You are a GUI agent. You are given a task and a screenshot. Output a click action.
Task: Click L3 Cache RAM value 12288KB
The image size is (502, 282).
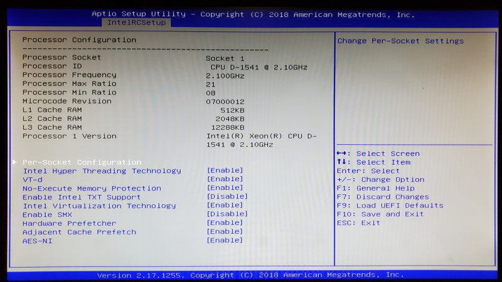point(228,128)
